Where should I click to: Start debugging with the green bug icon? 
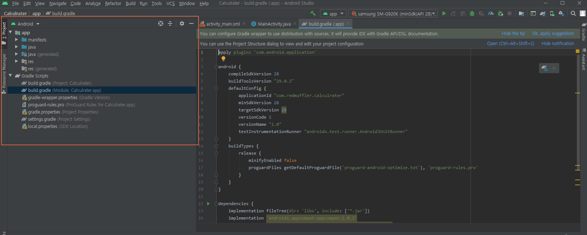472,13
